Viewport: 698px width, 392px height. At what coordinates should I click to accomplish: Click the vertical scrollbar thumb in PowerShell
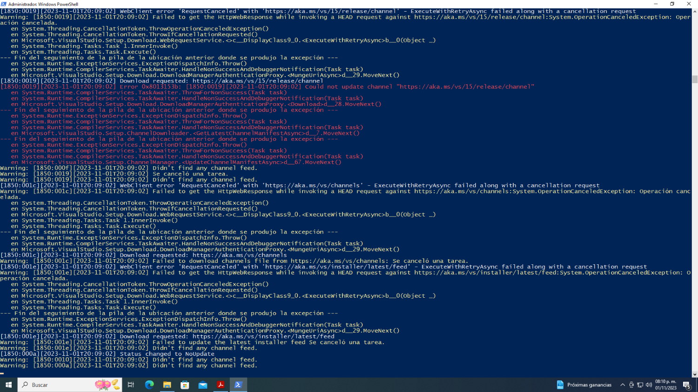click(x=695, y=79)
